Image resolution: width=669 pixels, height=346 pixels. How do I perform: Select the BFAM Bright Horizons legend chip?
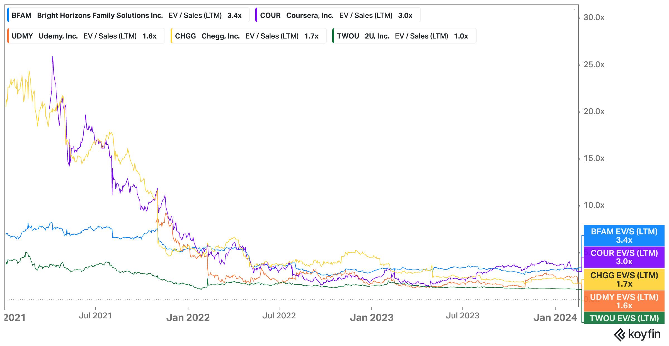[x=128, y=15]
